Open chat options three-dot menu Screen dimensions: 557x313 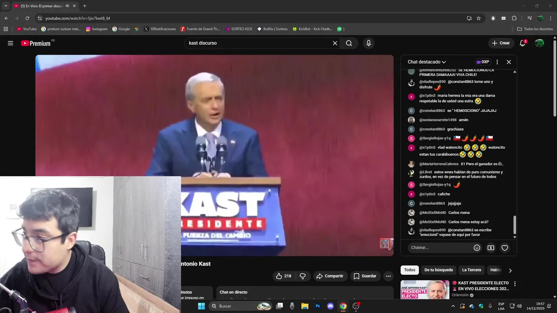coord(497,62)
